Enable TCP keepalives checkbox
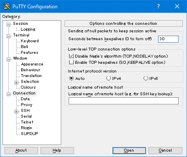This screenshot has width=187, height=157. pyautogui.click(x=71, y=62)
